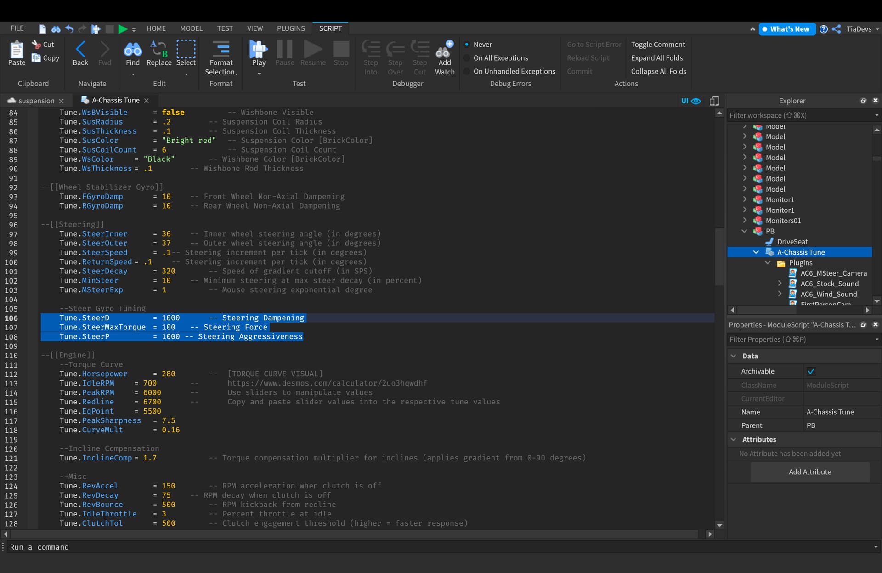Click the Paste icon in Clipboard
This screenshot has height=573, width=882.
(x=17, y=49)
